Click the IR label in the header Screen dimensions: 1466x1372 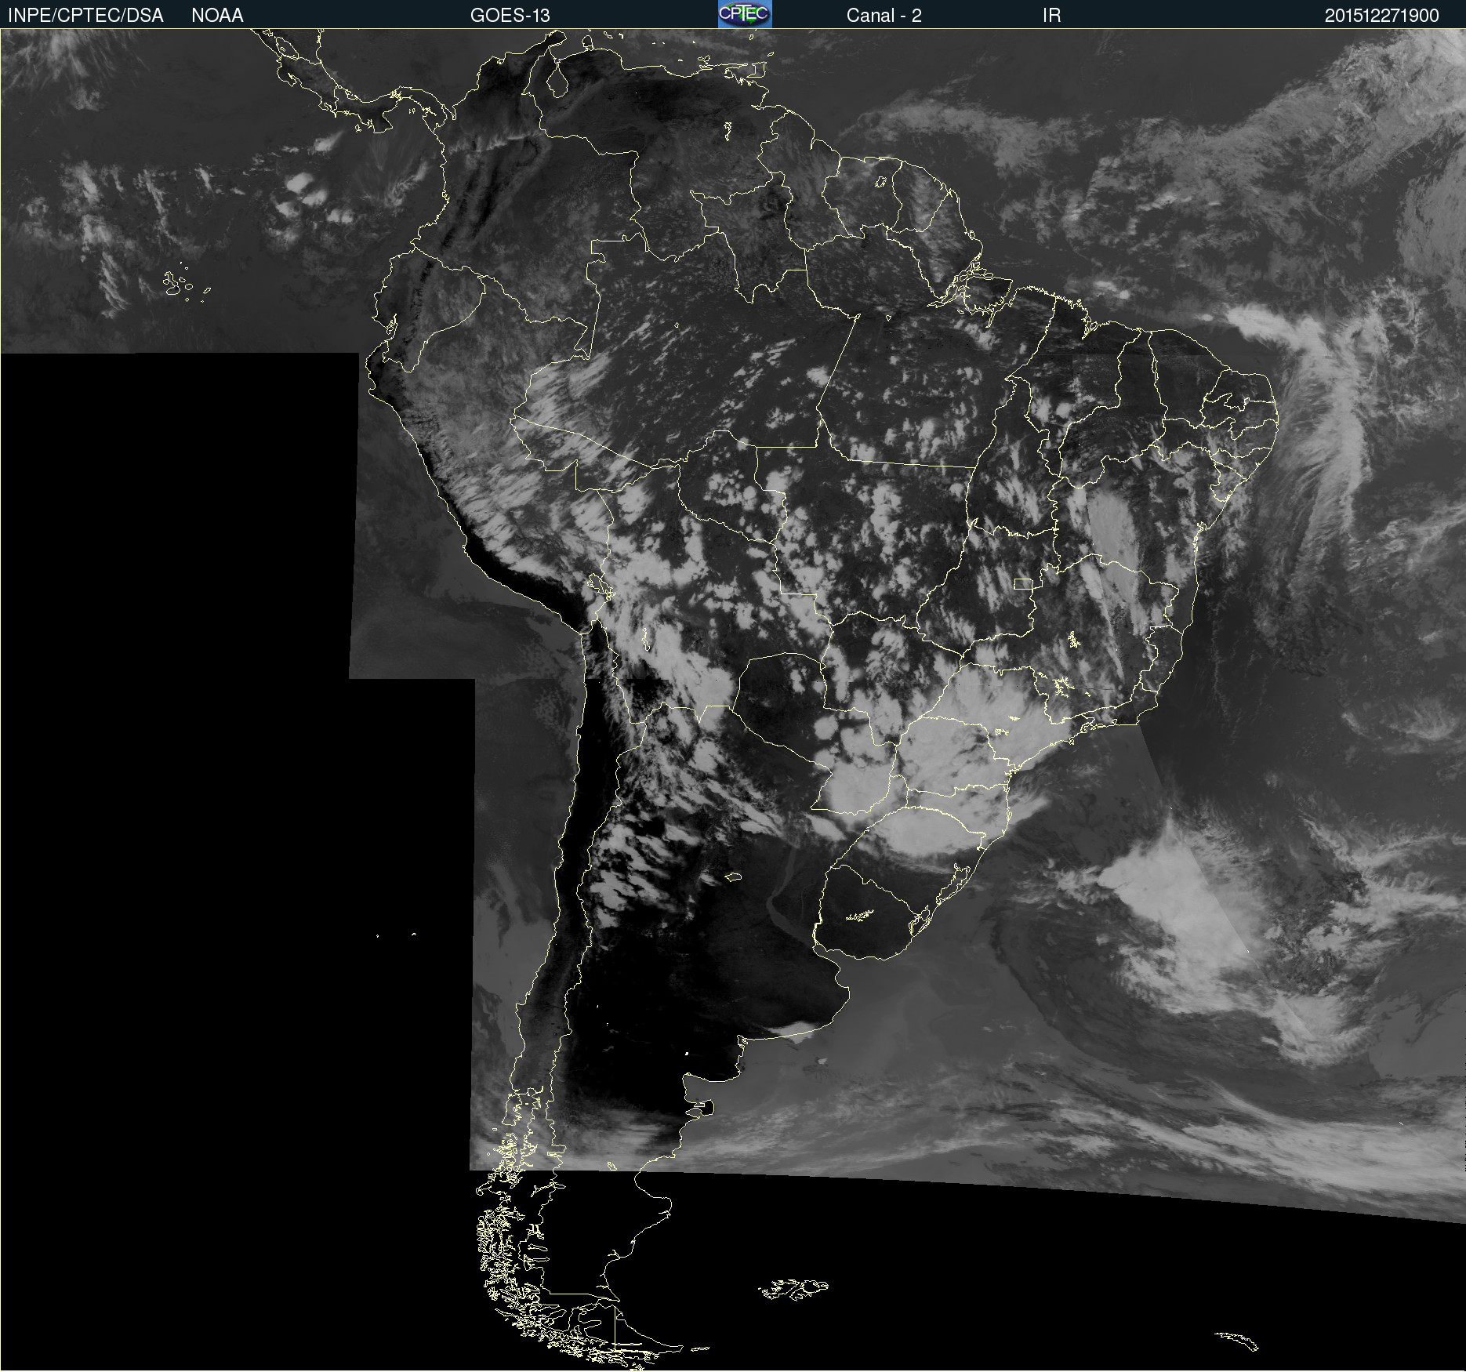1051,16
